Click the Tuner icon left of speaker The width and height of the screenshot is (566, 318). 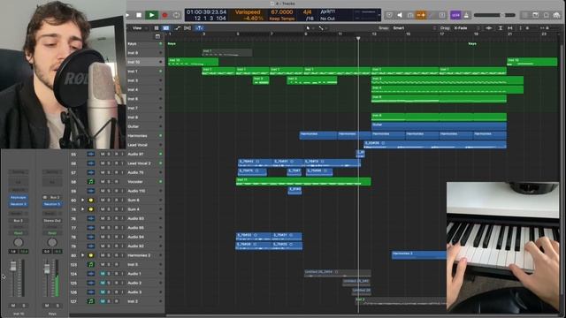(x=389, y=15)
